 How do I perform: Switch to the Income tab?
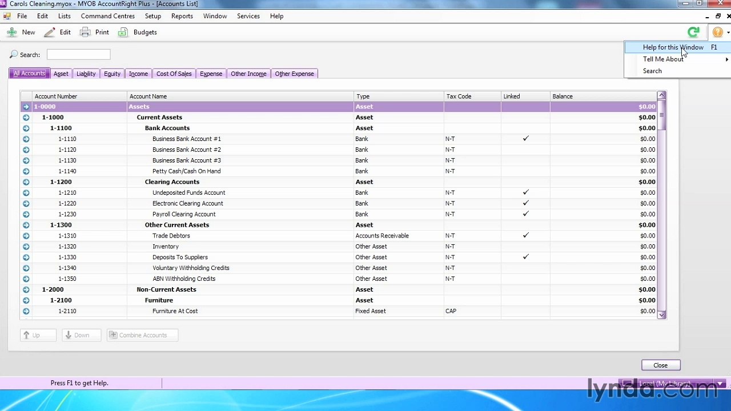(138, 74)
